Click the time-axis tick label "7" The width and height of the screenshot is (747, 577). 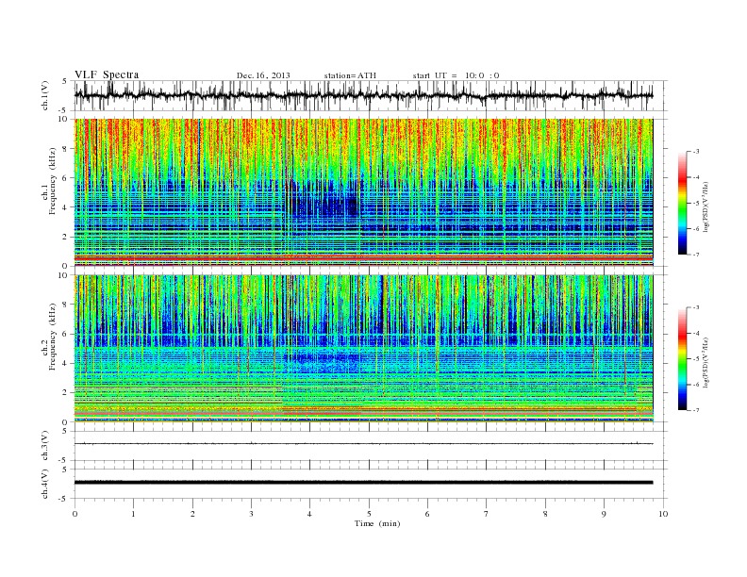487,514
